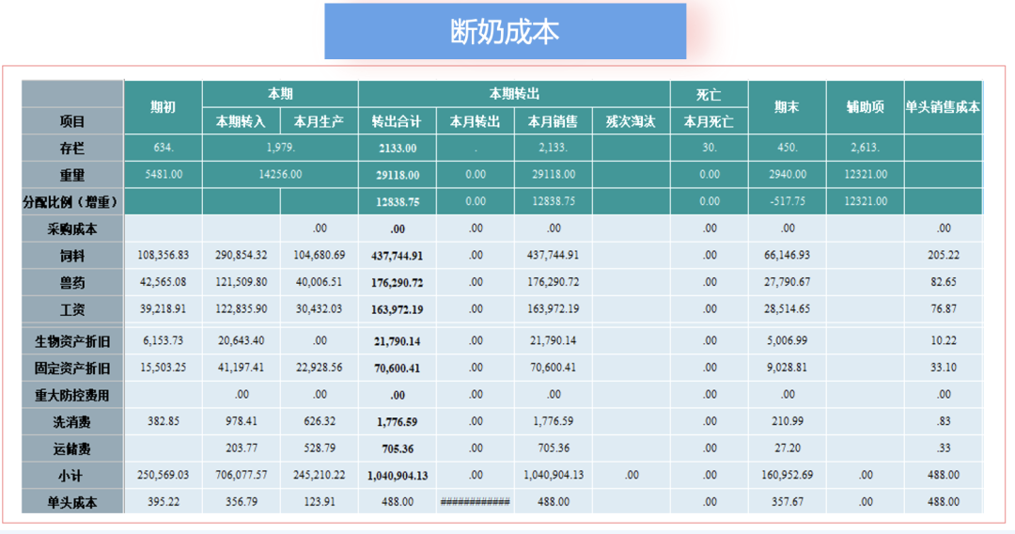Click the 本期转入 sub-header

[x=241, y=121]
